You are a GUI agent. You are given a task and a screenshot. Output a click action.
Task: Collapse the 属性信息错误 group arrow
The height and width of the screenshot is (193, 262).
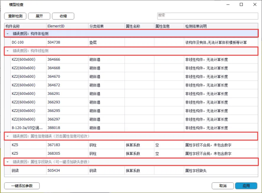point(7,136)
